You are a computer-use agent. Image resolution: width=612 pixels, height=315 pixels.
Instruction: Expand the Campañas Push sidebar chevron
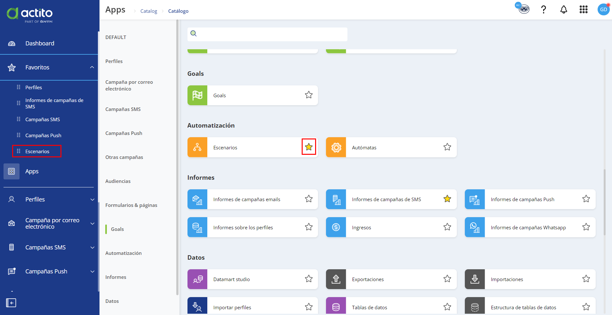[92, 272]
